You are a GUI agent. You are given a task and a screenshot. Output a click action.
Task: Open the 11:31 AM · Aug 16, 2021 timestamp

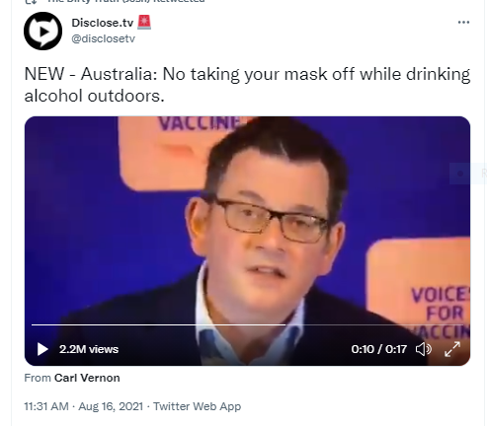pos(84,406)
